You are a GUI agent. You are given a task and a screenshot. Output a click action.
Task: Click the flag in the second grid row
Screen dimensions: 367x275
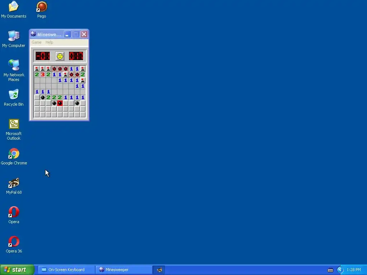point(66,74)
